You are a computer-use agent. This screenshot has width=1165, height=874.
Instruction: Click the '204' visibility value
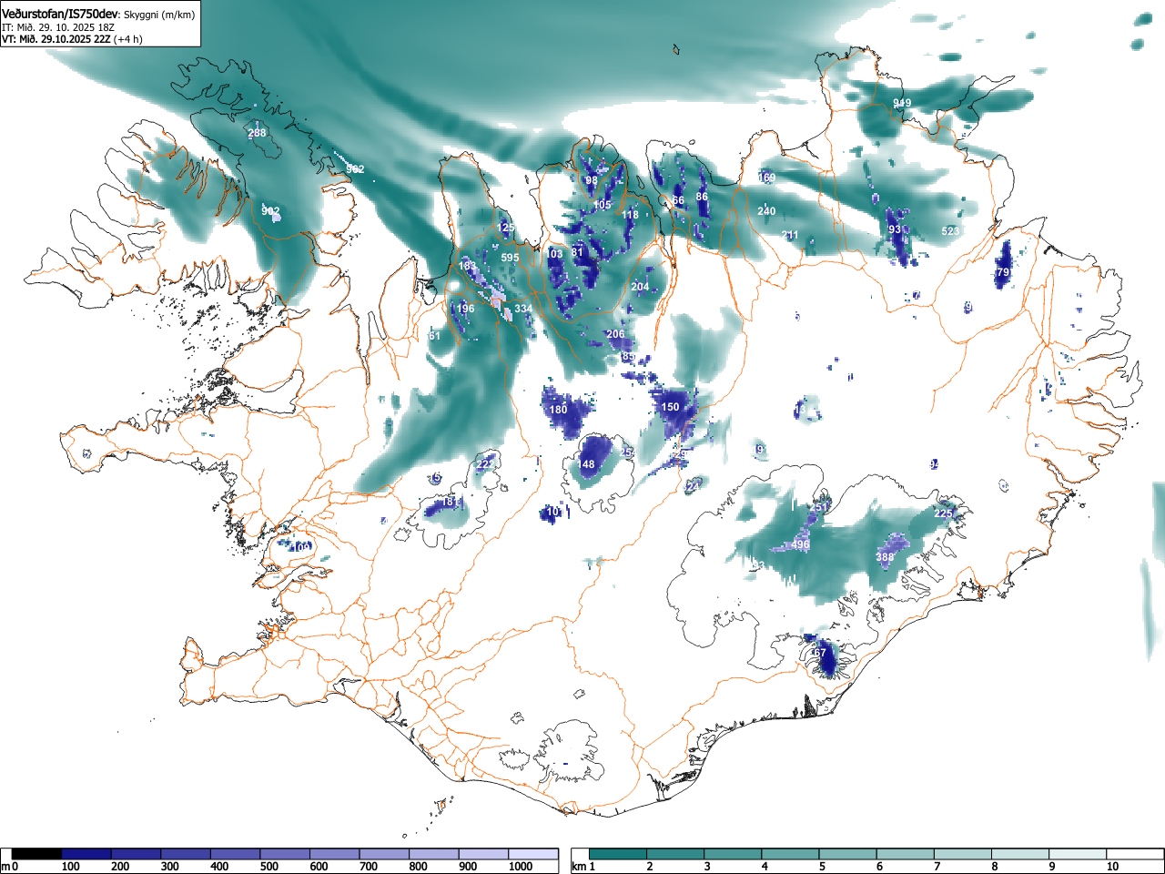pos(640,287)
